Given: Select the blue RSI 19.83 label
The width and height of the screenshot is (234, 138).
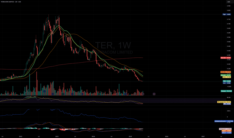Looking at the screenshot, I should pyautogui.click(x=227, y=104).
